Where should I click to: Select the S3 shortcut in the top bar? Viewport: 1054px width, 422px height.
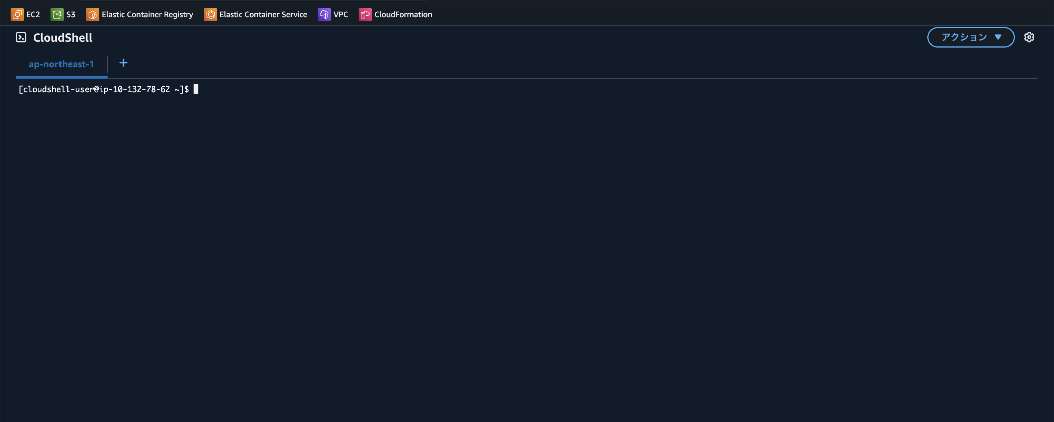pyautogui.click(x=70, y=14)
